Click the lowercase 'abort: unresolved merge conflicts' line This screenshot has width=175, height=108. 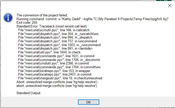click(56, 86)
